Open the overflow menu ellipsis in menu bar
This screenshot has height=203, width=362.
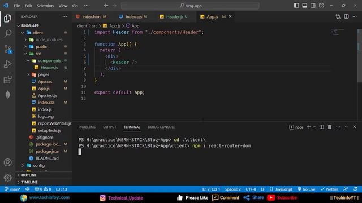[x=86, y=6]
